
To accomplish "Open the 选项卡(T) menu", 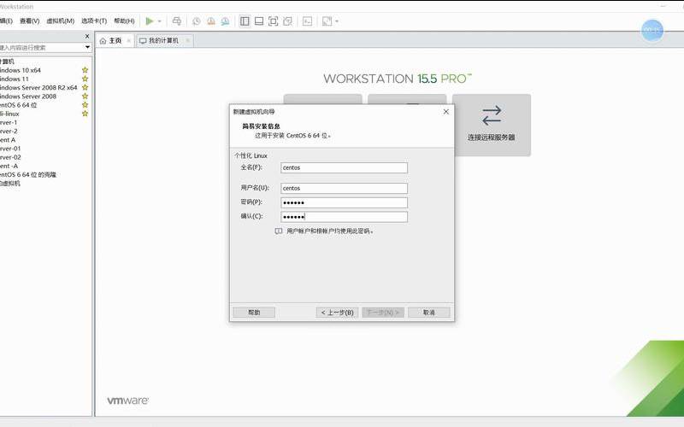I will [94, 20].
